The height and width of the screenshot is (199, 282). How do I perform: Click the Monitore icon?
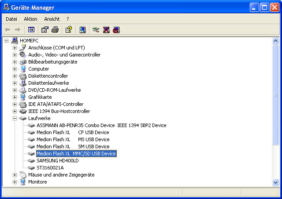[23, 182]
